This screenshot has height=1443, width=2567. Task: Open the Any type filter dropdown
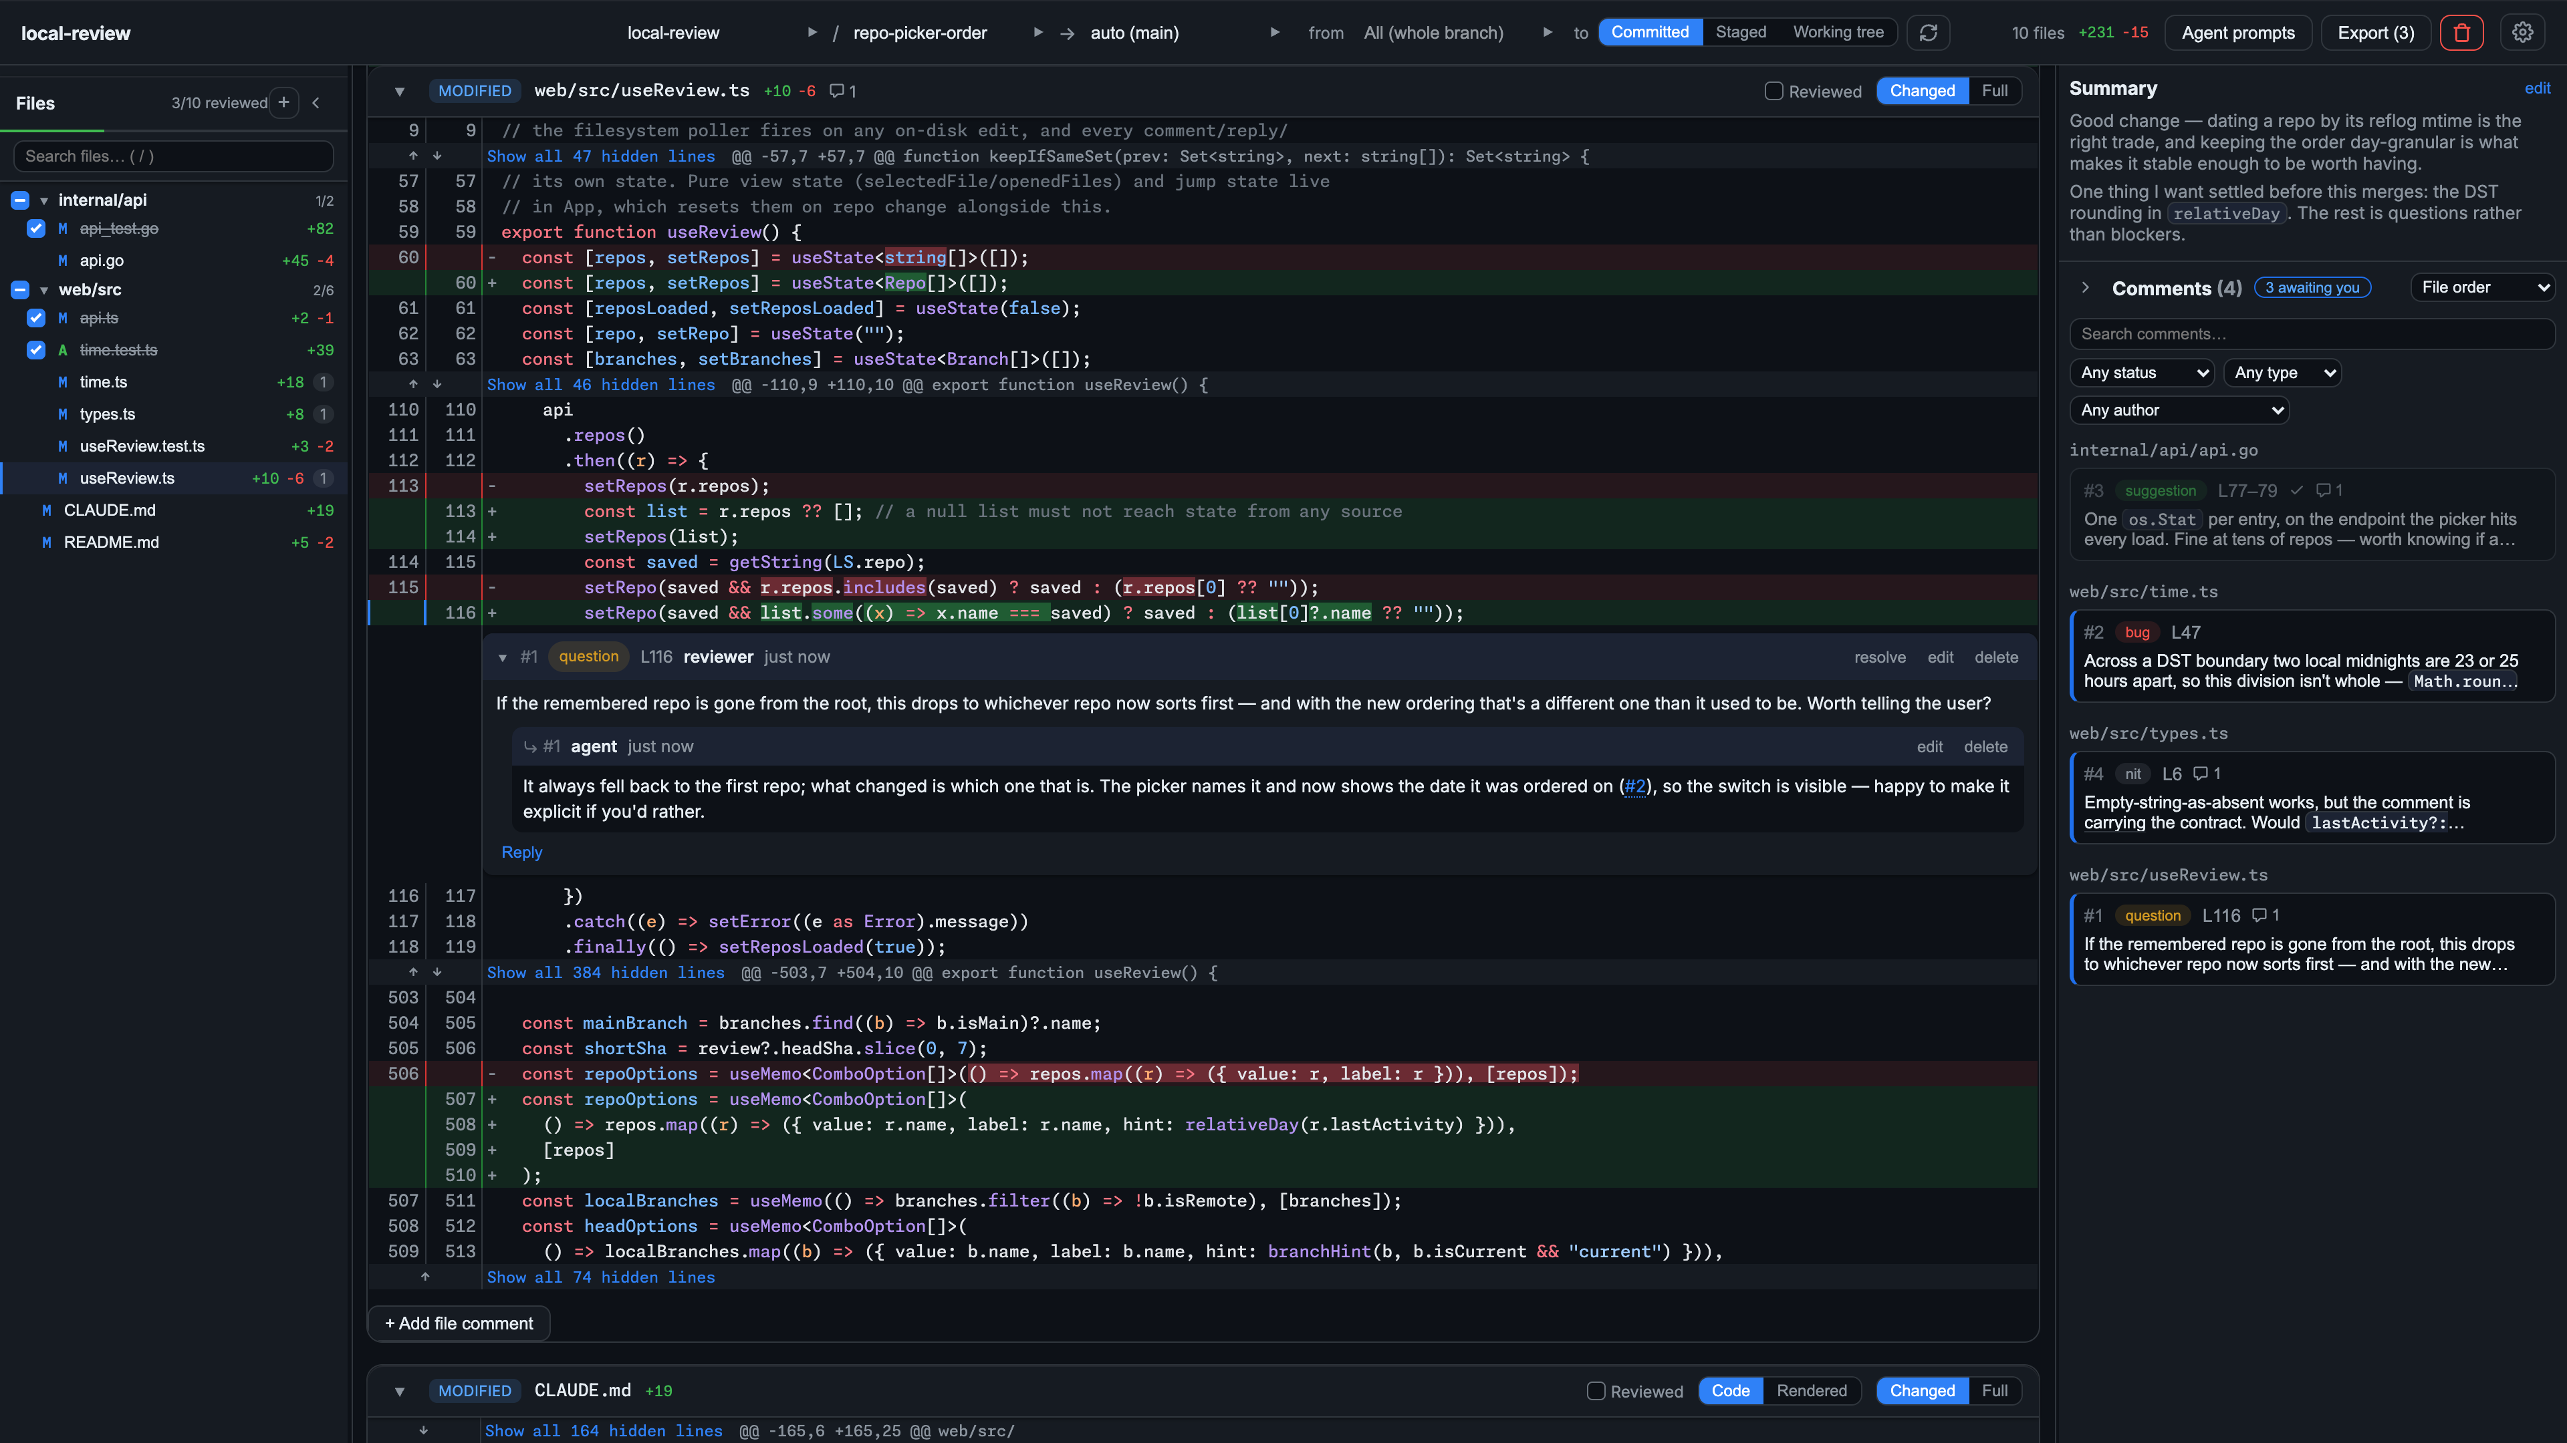coord(2282,373)
